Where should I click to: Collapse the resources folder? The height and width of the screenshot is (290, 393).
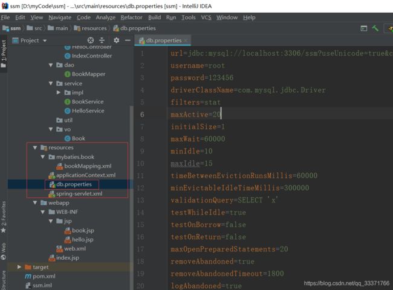pyautogui.click(x=35, y=148)
